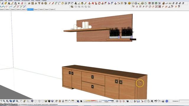This screenshot has width=189, height=106.
Task: Open the Инструменты menu
Action: tap(26, 1)
